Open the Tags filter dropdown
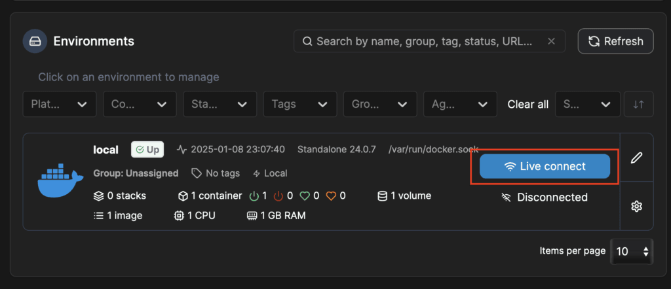671x289 pixels. point(300,104)
